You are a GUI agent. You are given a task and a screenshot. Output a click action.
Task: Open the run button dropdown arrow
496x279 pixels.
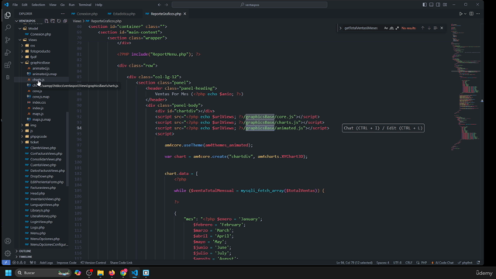(x=465, y=14)
